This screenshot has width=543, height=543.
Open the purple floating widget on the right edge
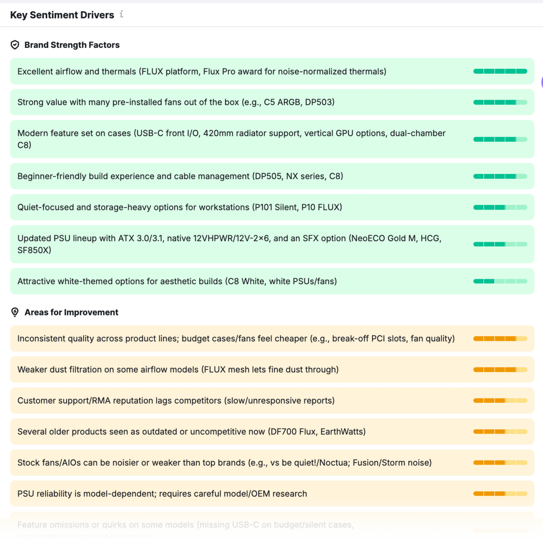542,82
